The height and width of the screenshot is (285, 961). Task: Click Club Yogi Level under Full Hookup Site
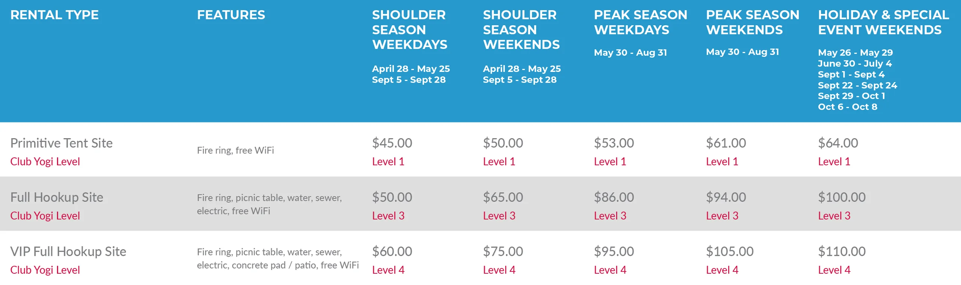(x=45, y=216)
